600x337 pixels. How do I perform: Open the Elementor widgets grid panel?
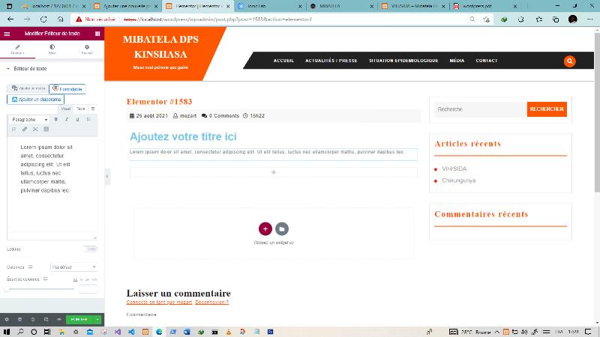click(97, 34)
